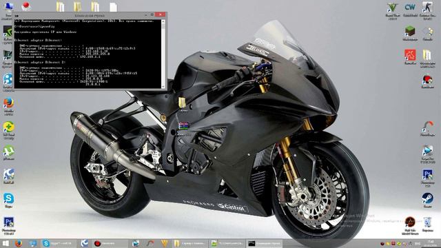Image resolution: width=441 pixels, height=248 pixels.
Task: Open the network computers taskbar icon
Action: point(32,243)
